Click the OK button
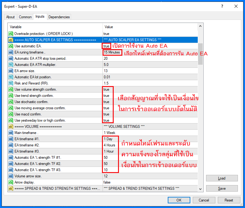The image size is (245, 208). pos(179,200)
